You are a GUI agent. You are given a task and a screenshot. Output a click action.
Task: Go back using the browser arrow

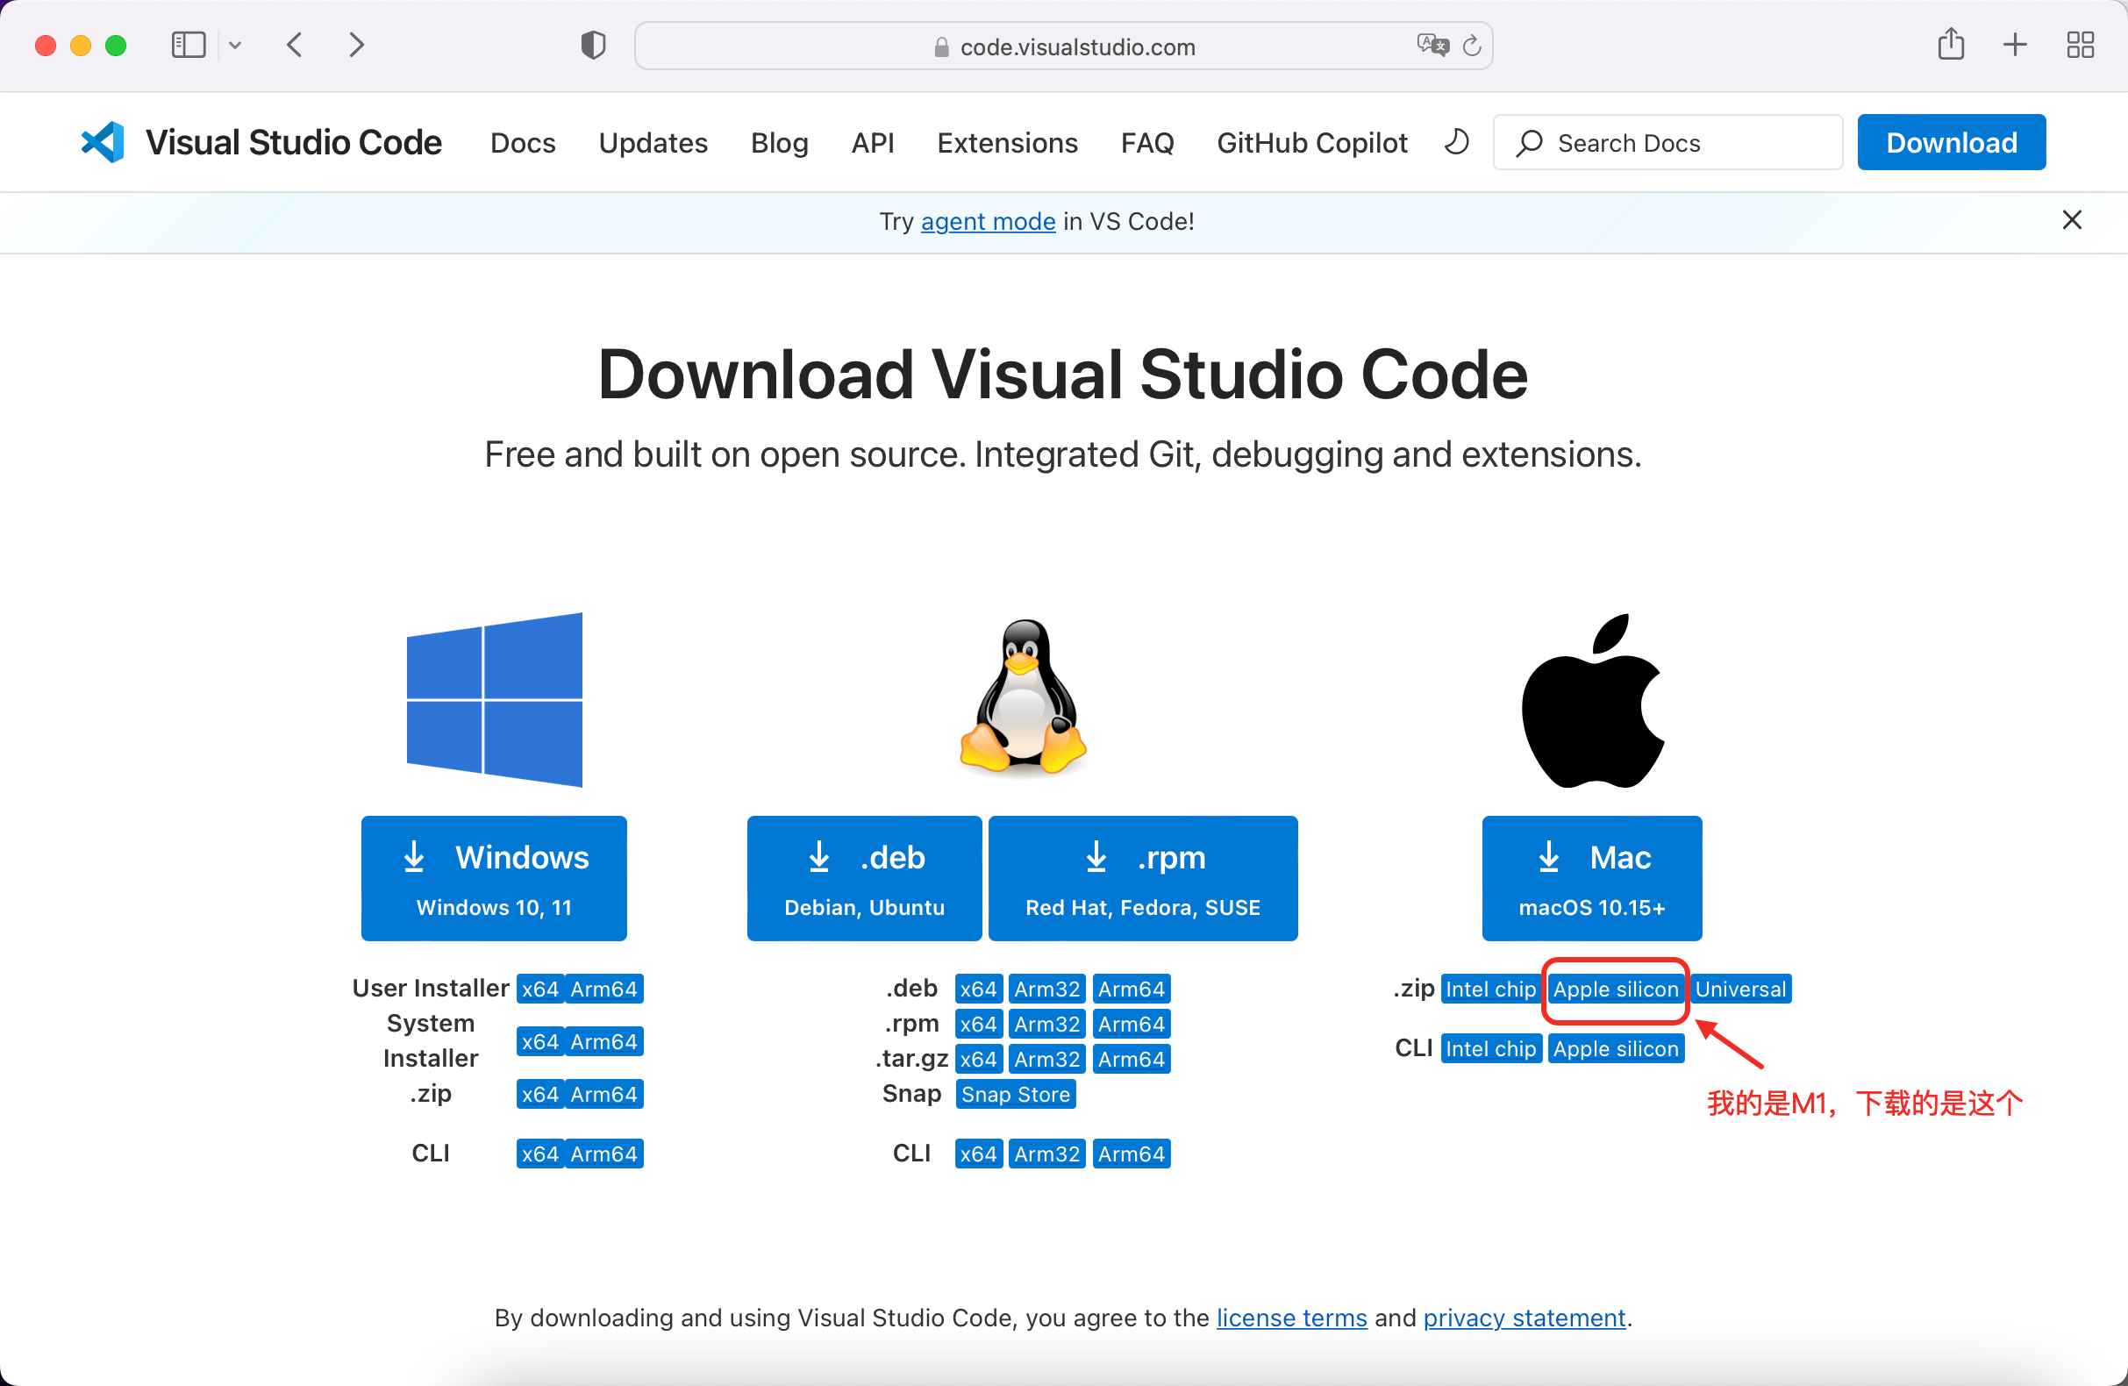pos(295,45)
